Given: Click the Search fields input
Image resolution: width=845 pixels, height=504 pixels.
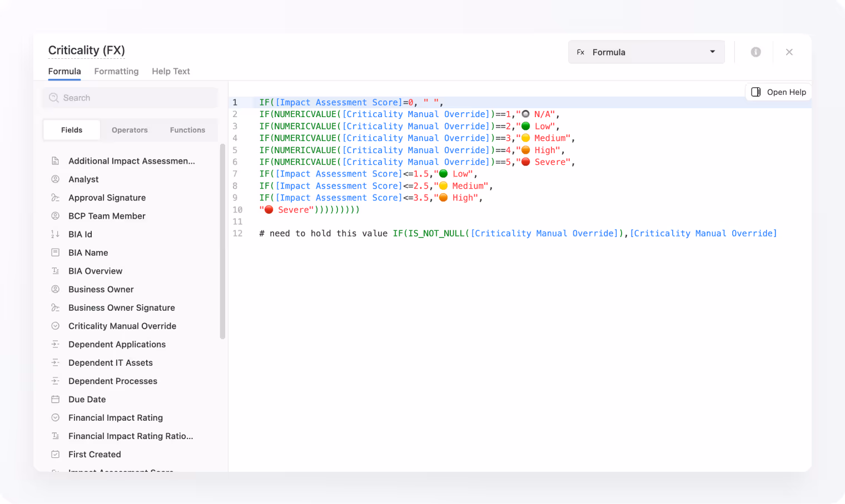Looking at the screenshot, I should [x=130, y=98].
